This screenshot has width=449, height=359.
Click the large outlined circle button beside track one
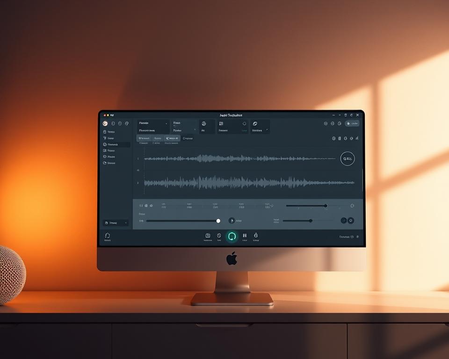pyautogui.click(x=348, y=158)
